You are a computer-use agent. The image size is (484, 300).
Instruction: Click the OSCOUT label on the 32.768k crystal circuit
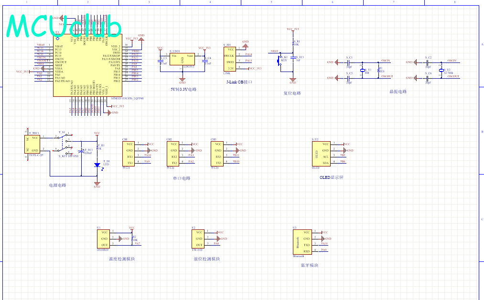pos(453,76)
